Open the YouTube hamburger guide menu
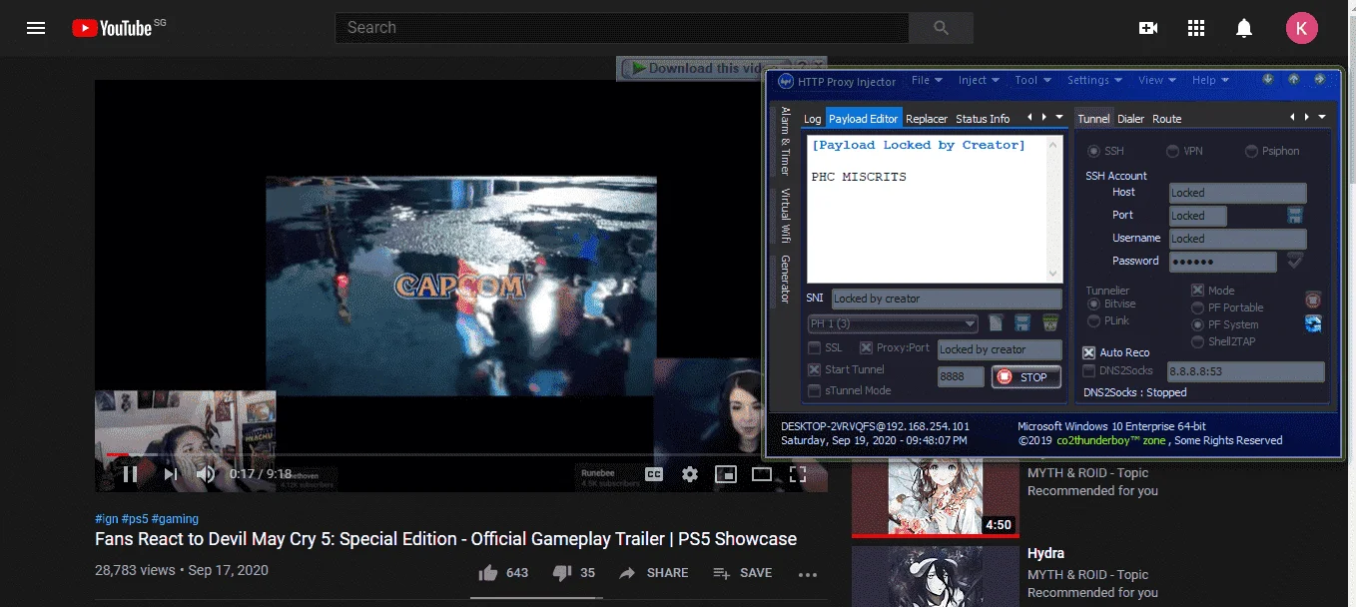The image size is (1356, 607). click(36, 28)
